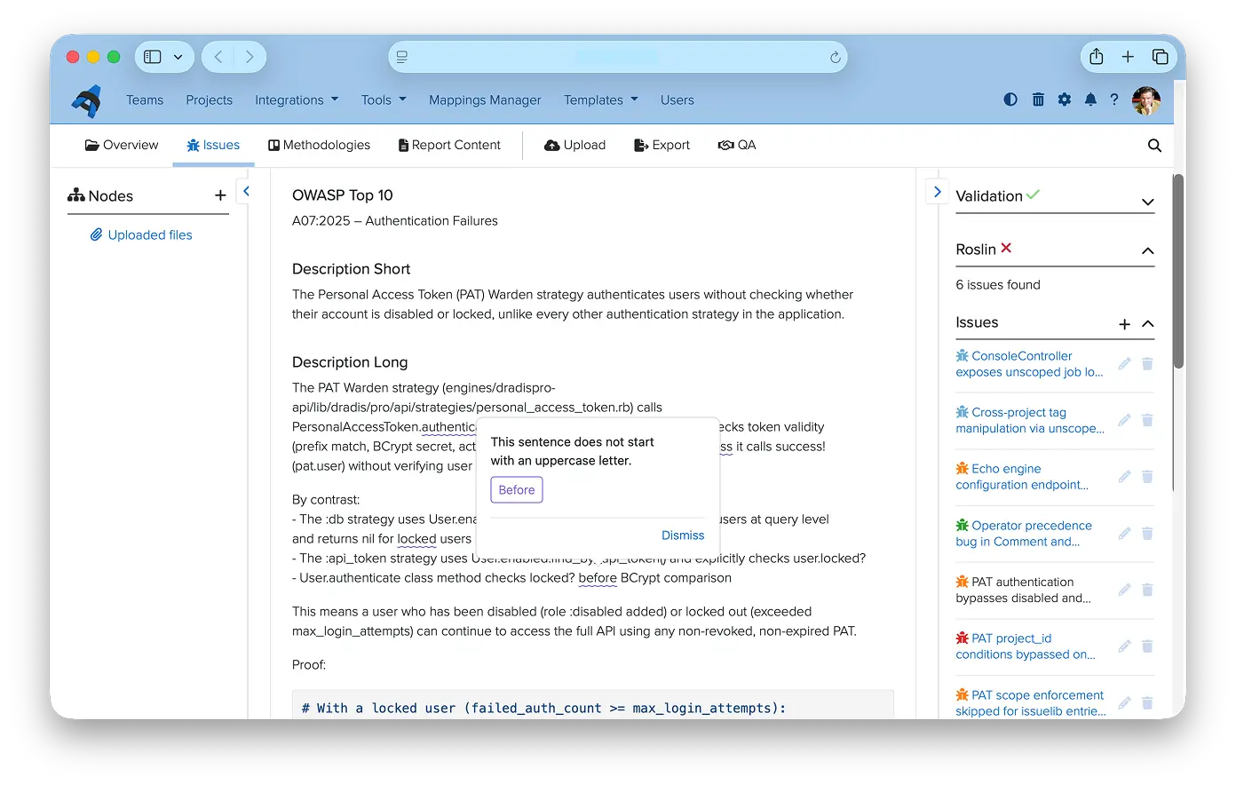This screenshot has height=785, width=1236.
Task: Switch to the Methodologies tab
Action: (319, 145)
